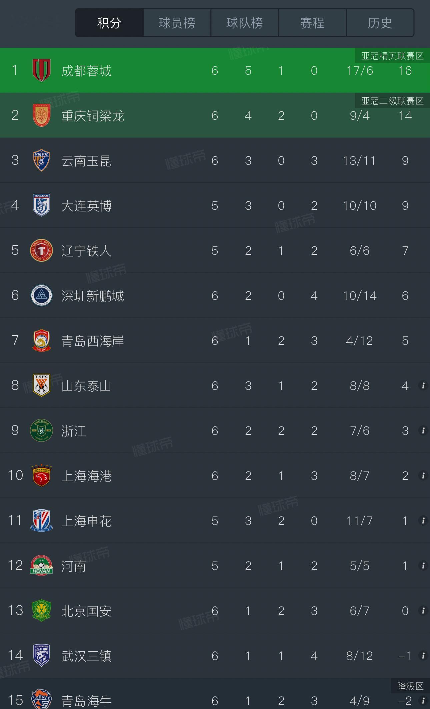The image size is (430, 709).
Task: Select the 赛程 tab
Action: pyautogui.click(x=312, y=23)
